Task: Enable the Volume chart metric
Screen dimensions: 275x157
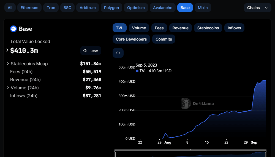Action: [x=139, y=28]
